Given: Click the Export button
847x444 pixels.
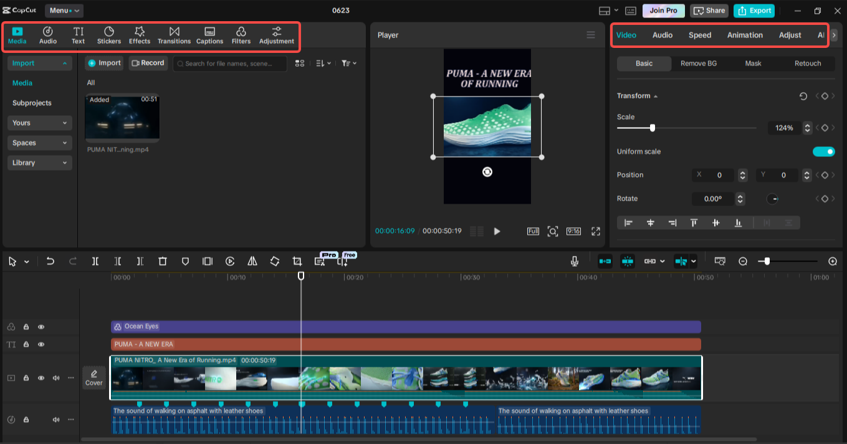Looking at the screenshot, I should tap(754, 11).
